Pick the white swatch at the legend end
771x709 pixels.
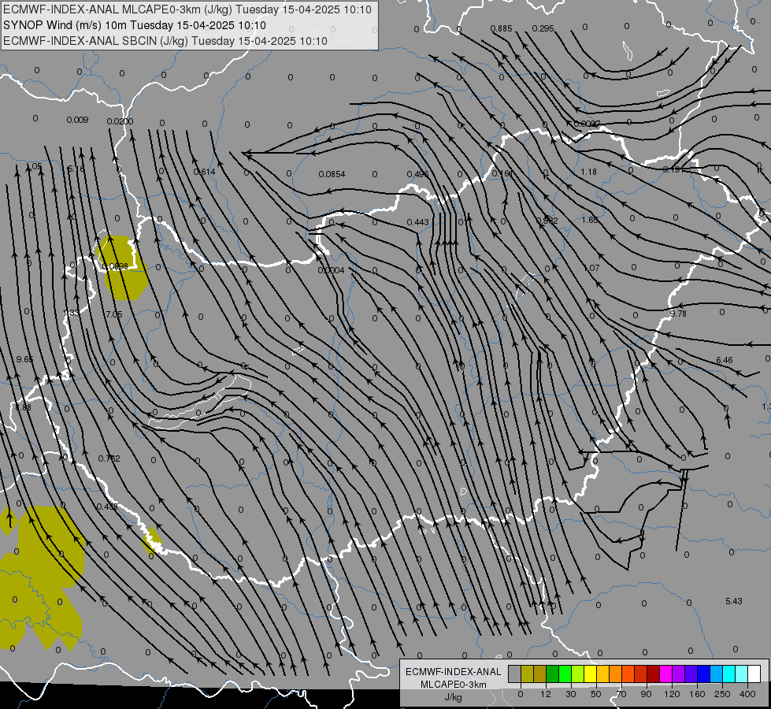(754, 674)
